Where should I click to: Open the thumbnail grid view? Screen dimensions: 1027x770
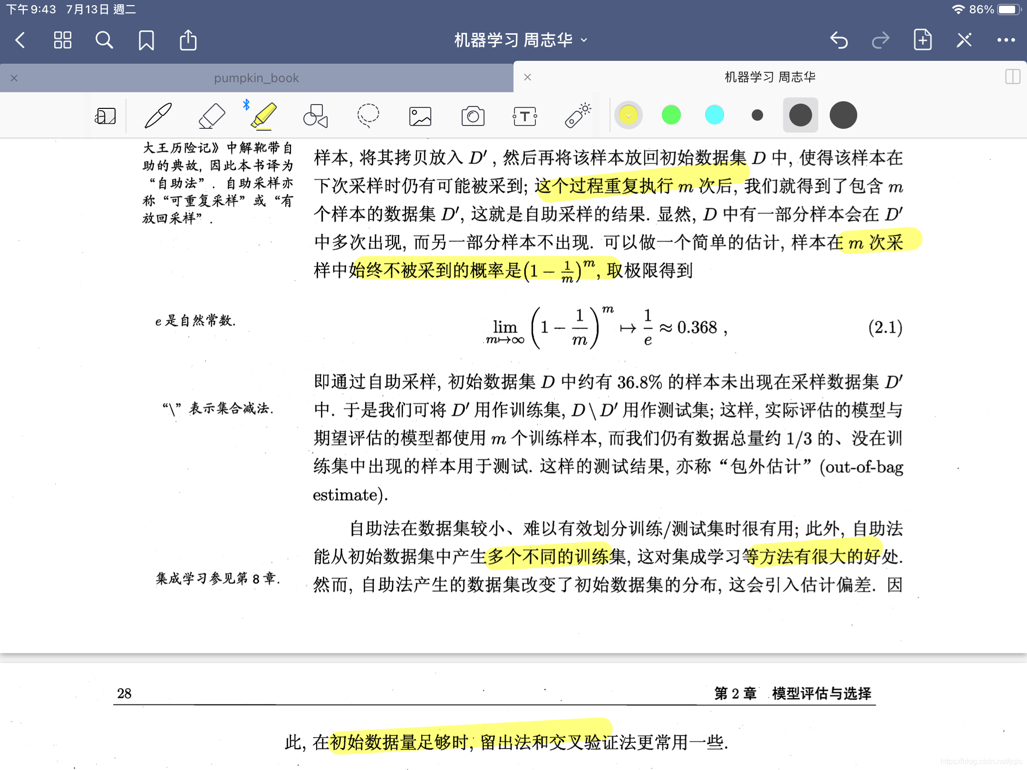coord(62,40)
